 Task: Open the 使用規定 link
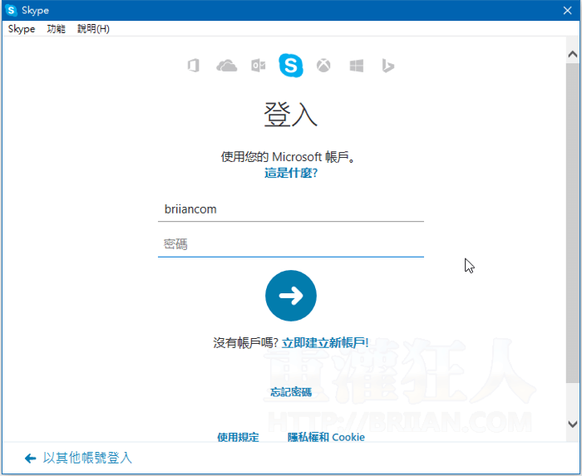coord(238,437)
